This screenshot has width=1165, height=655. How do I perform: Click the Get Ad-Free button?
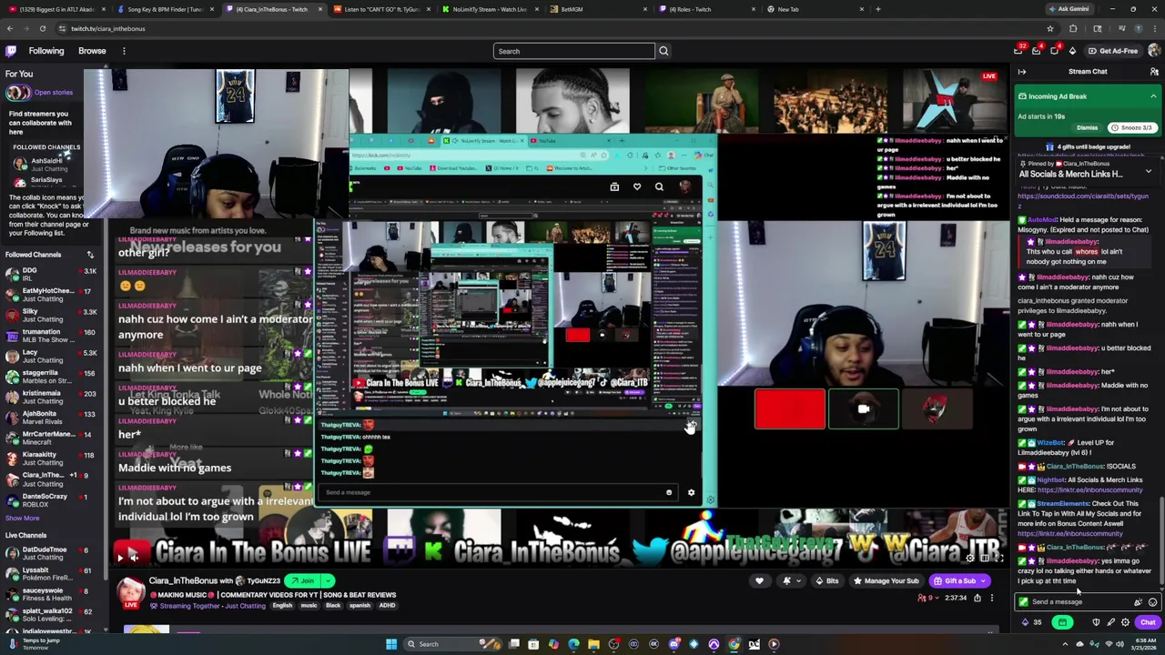pyautogui.click(x=1113, y=51)
